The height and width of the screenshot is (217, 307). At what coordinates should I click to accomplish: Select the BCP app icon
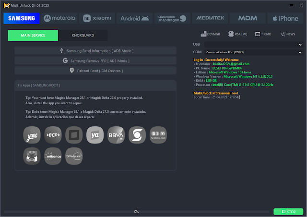tap(53, 135)
